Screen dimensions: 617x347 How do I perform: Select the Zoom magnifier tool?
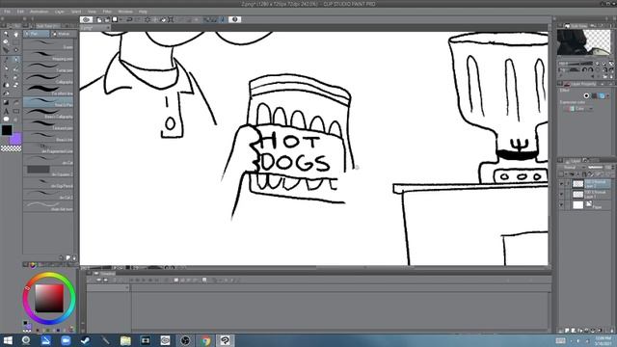pyautogui.click(x=6, y=35)
